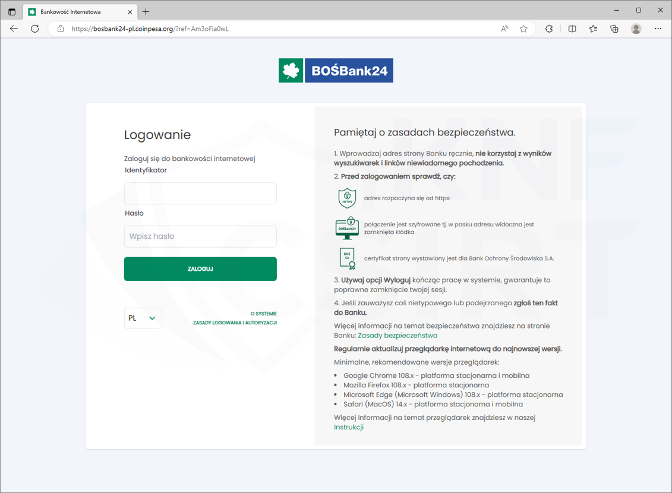Click the user profile avatar
672x493 pixels.
636,29
